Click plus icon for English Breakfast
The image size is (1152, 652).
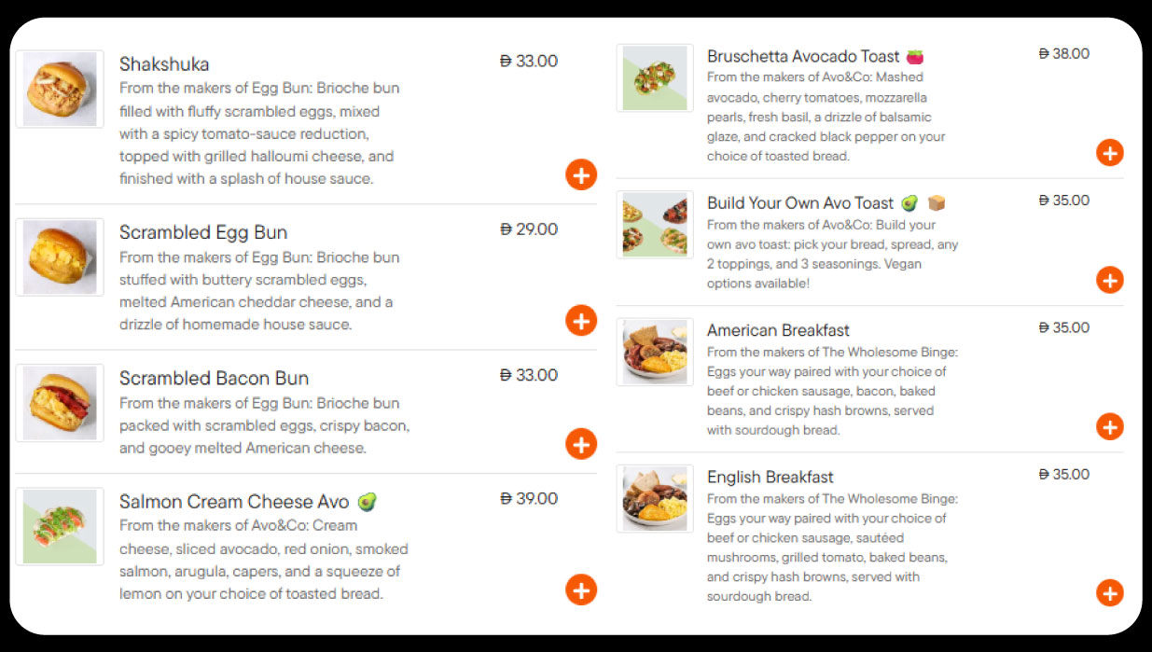1109,592
